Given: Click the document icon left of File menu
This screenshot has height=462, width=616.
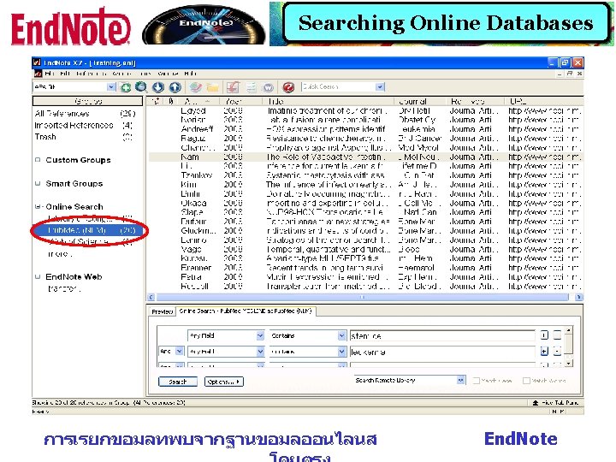Looking at the screenshot, I should coord(38,74).
